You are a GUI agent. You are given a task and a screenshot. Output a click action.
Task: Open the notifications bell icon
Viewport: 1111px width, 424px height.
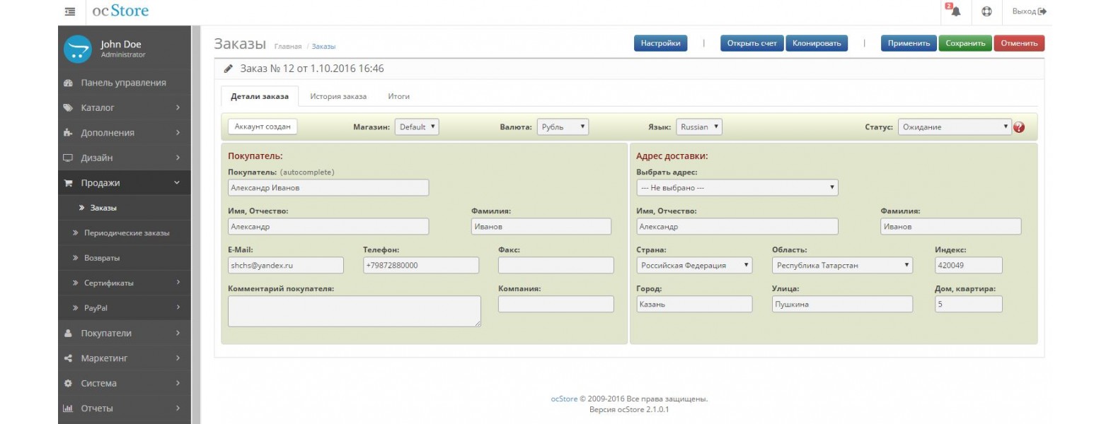pyautogui.click(x=955, y=11)
